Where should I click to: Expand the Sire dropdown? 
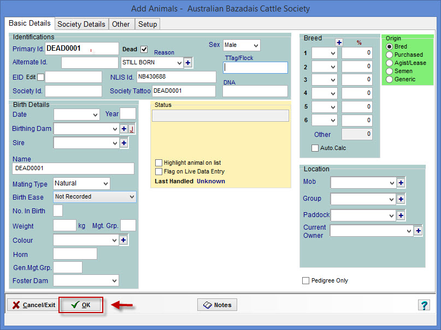tap(115, 143)
